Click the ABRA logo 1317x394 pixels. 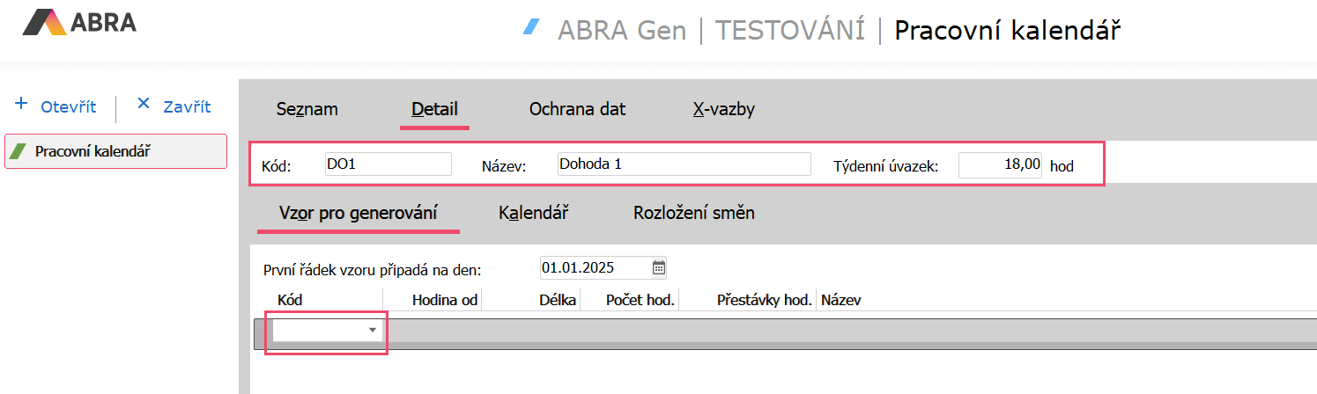[79, 22]
